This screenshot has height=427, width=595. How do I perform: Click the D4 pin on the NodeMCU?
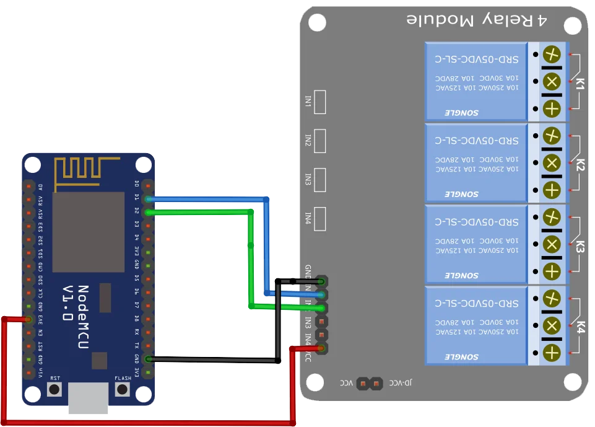click(148, 239)
